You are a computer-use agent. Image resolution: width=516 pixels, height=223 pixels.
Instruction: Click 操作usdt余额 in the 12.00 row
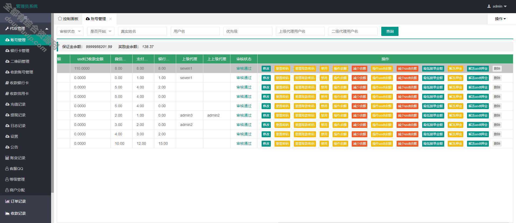coord(382,144)
